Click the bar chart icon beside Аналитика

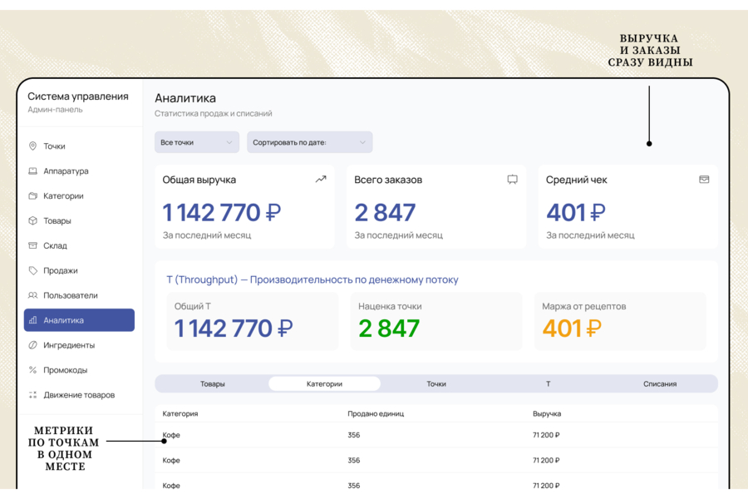point(32,320)
